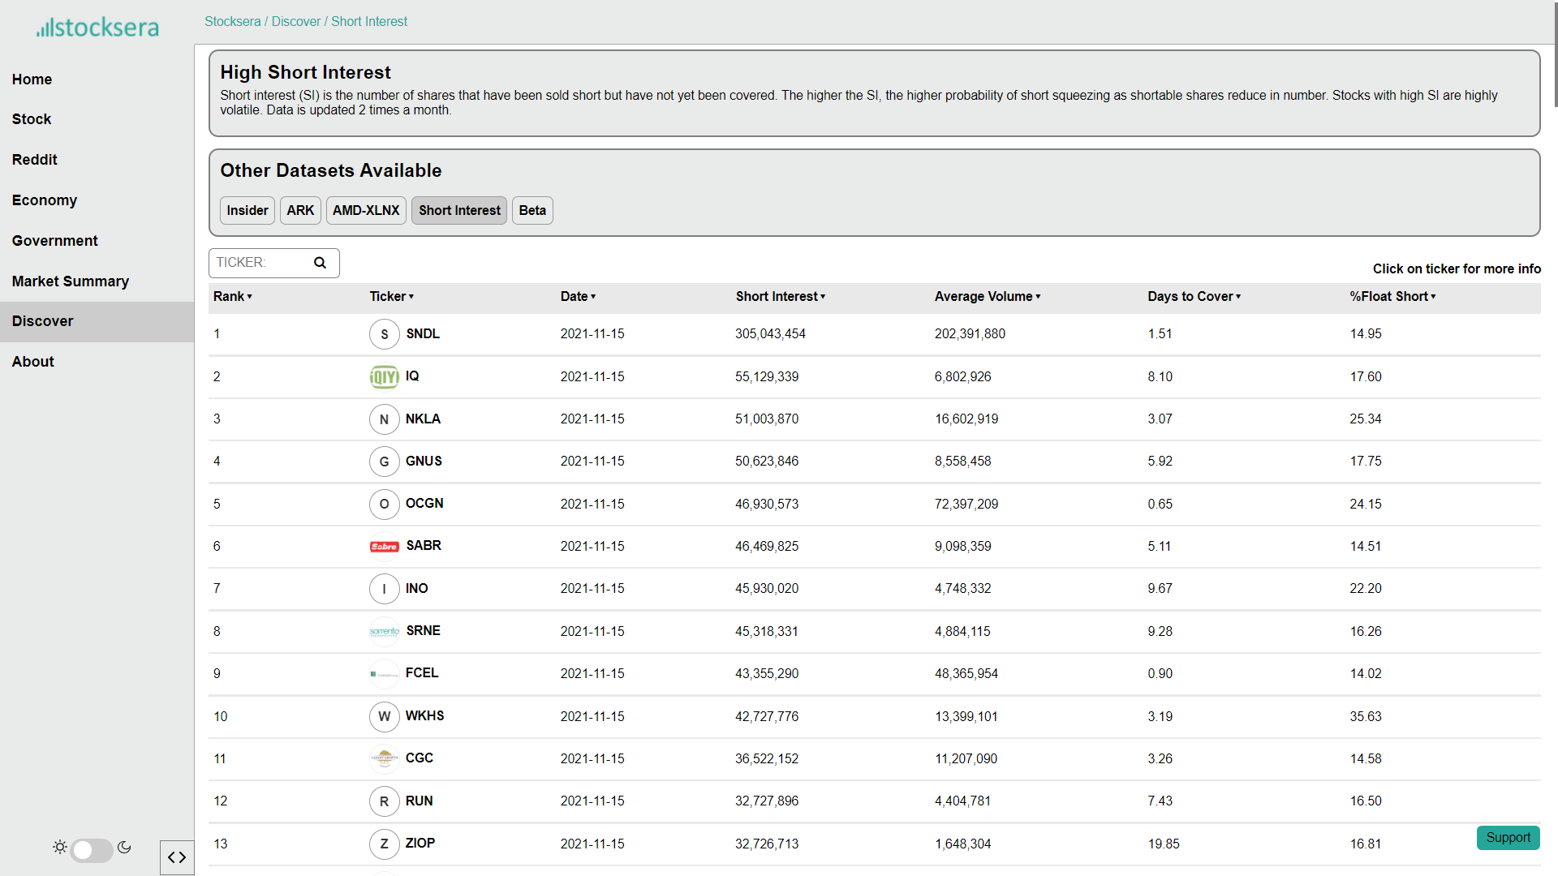Click the code brackets icon at bottom left
Image resolution: width=1558 pixels, height=876 pixels.
[x=177, y=857]
